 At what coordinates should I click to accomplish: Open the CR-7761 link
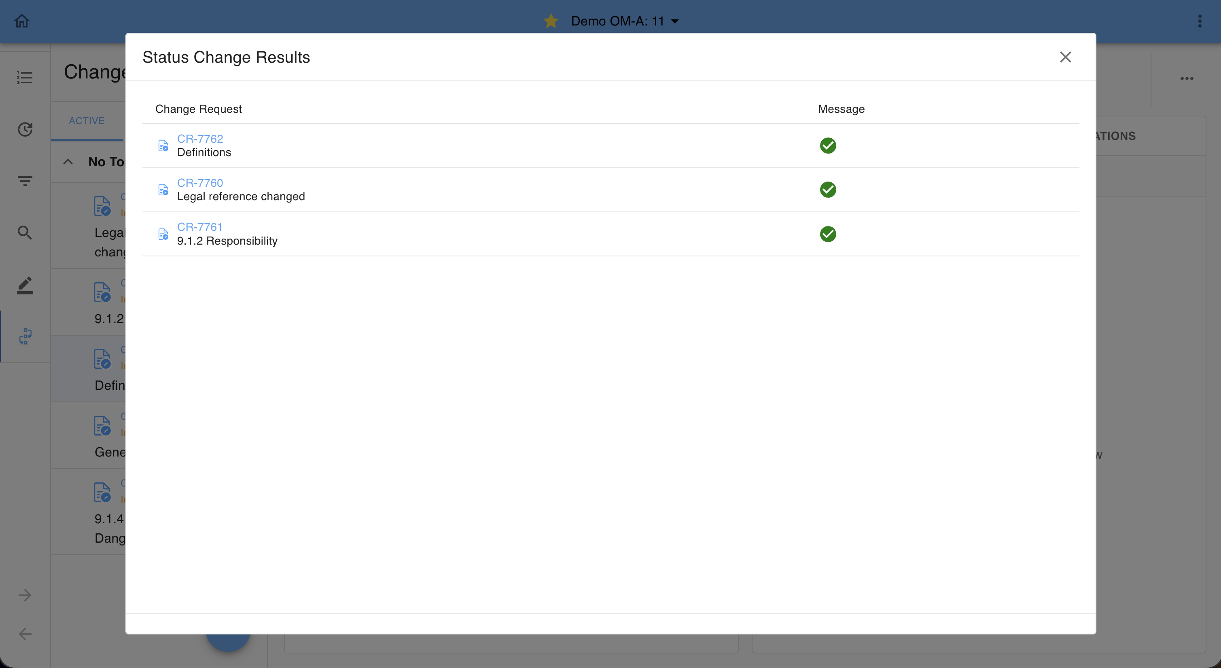(x=199, y=227)
